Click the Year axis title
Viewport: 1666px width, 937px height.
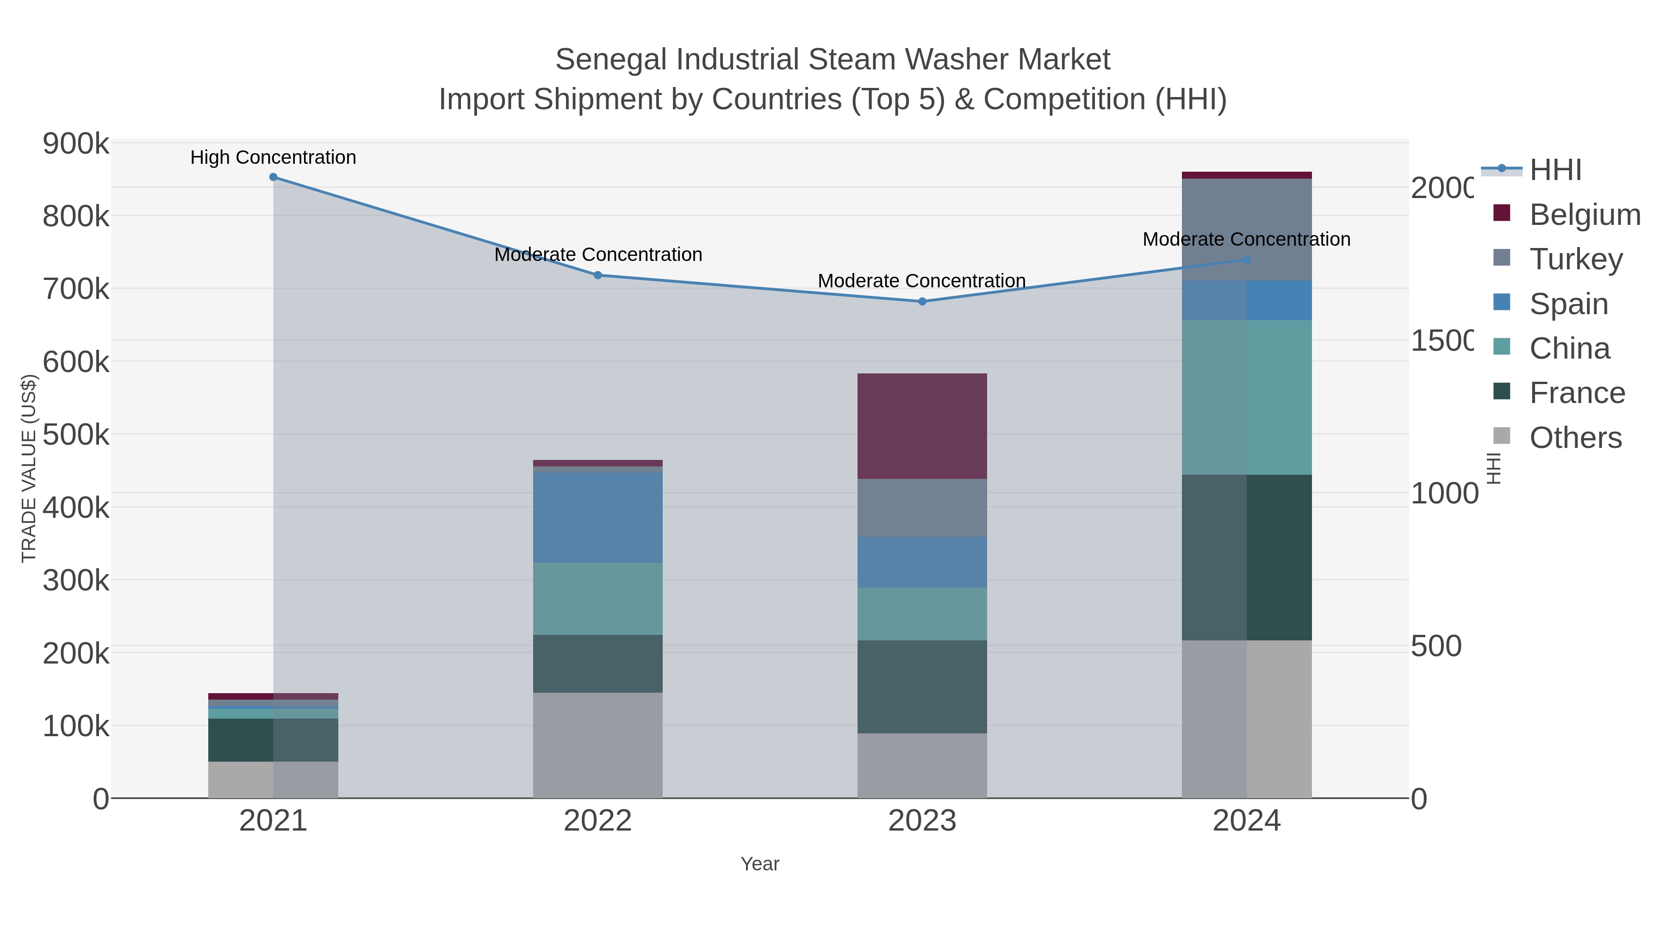click(760, 864)
